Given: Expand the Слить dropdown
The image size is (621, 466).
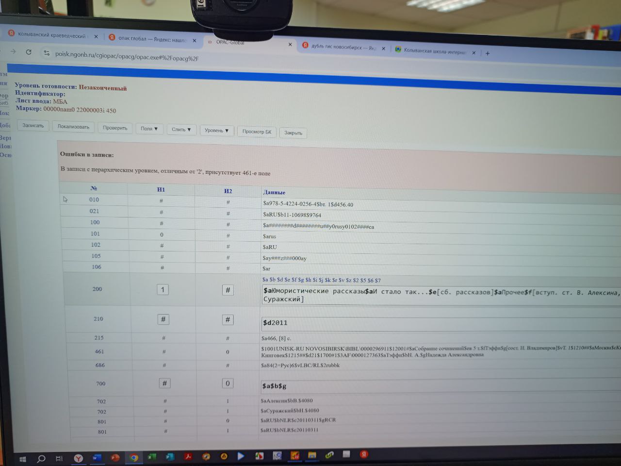Looking at the screenshot, I should pos(181,129).
